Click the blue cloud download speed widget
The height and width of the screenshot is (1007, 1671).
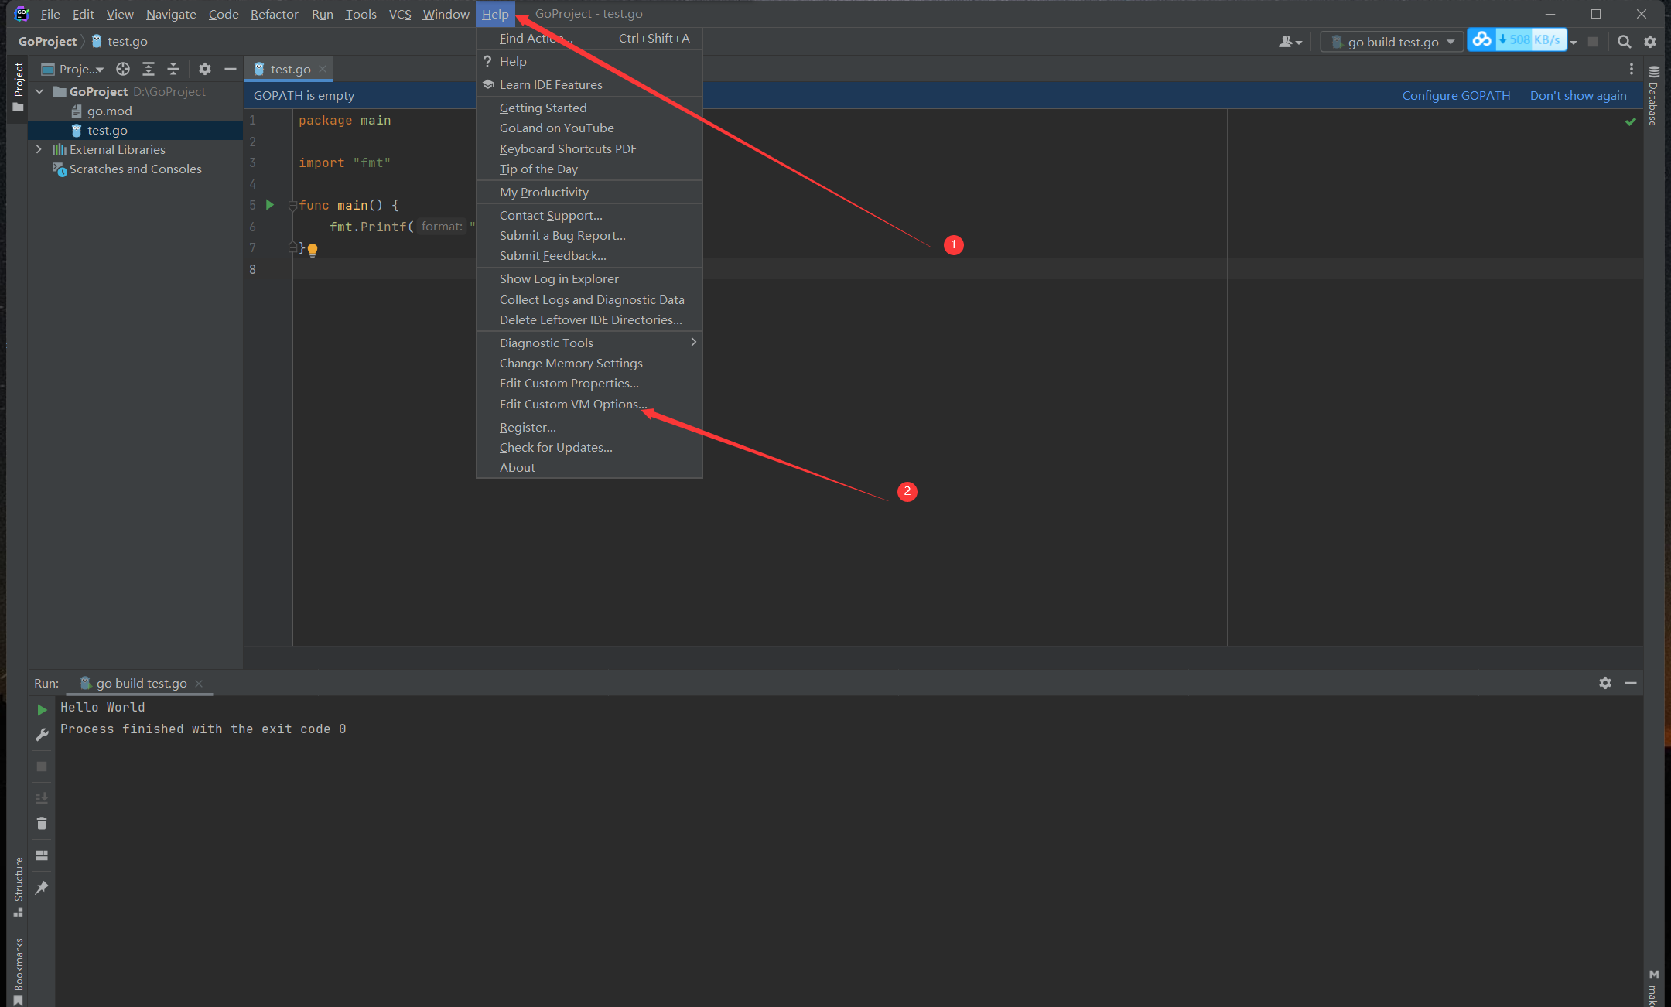click(x=1517, y=39)
